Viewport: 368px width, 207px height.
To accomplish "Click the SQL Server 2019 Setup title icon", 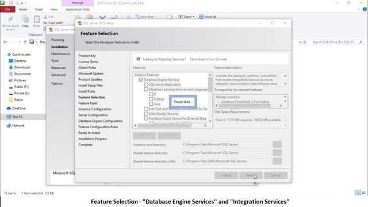I will coord(79,23).
